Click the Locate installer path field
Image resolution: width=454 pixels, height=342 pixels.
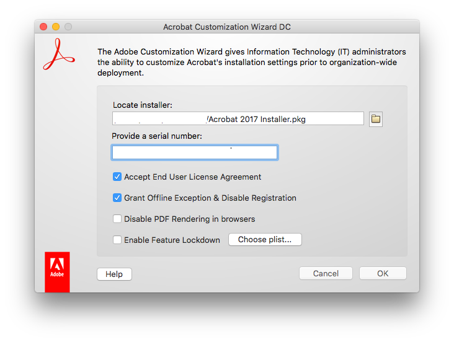click(238, 118)
